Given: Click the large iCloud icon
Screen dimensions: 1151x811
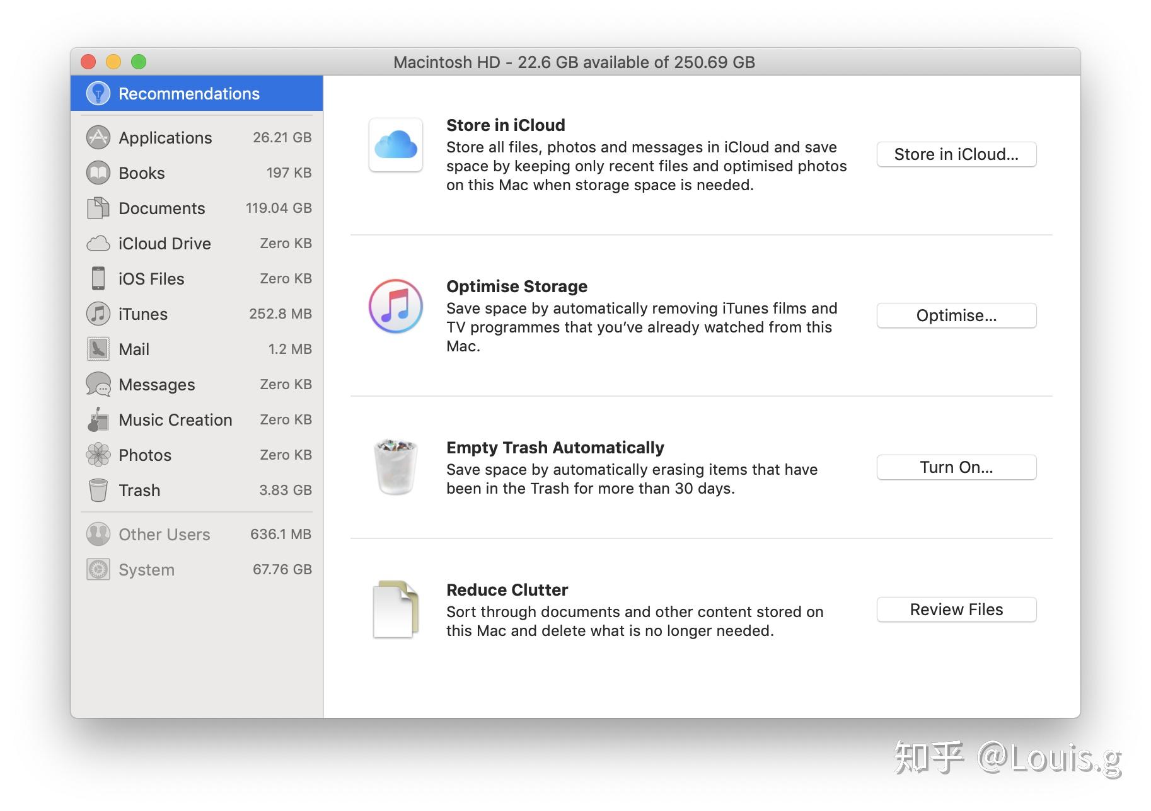Looking at the screenshot, I should 396,145.
